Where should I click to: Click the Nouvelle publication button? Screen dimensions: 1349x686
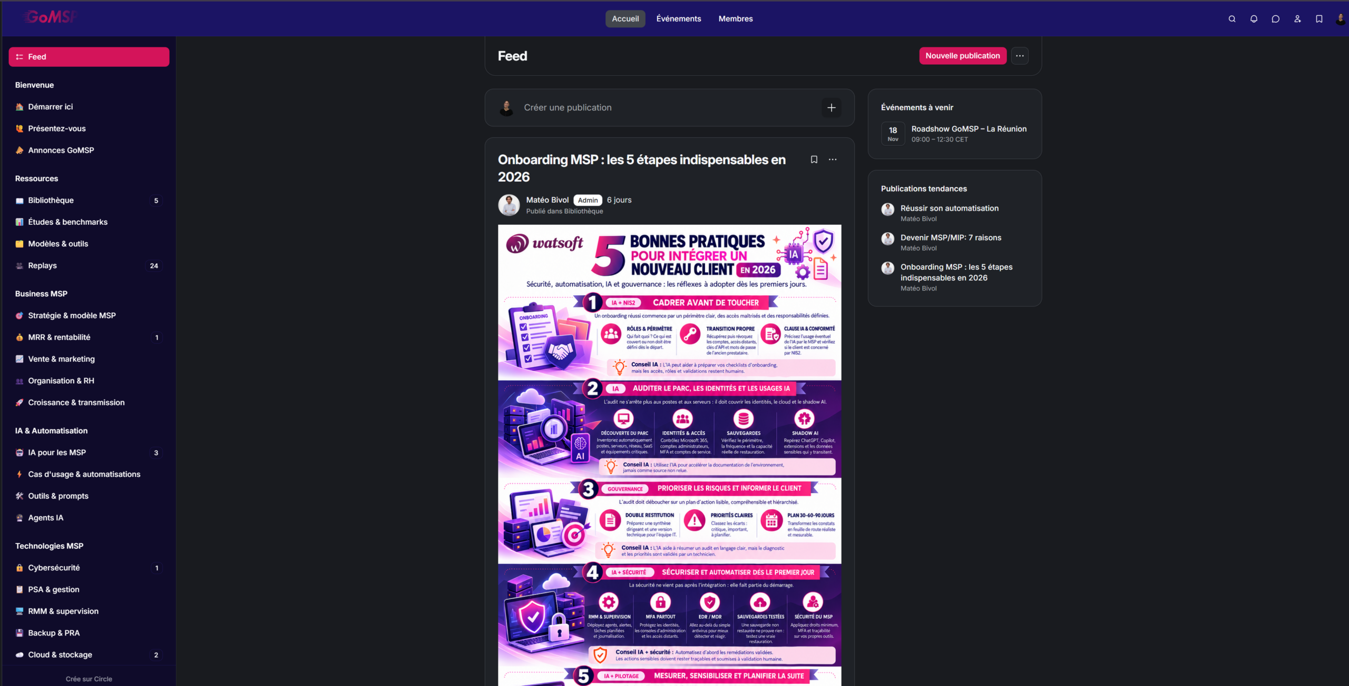962,56
